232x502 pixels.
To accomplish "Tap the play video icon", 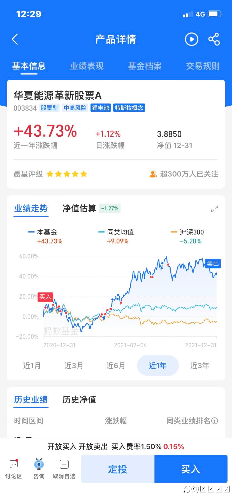I will (x=192, y=39).
